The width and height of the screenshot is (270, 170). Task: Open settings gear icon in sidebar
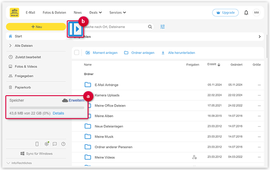(x=46, y=144)
